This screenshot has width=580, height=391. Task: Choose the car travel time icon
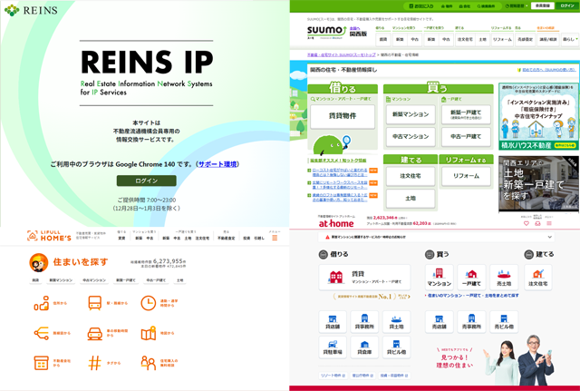[94, 333]
